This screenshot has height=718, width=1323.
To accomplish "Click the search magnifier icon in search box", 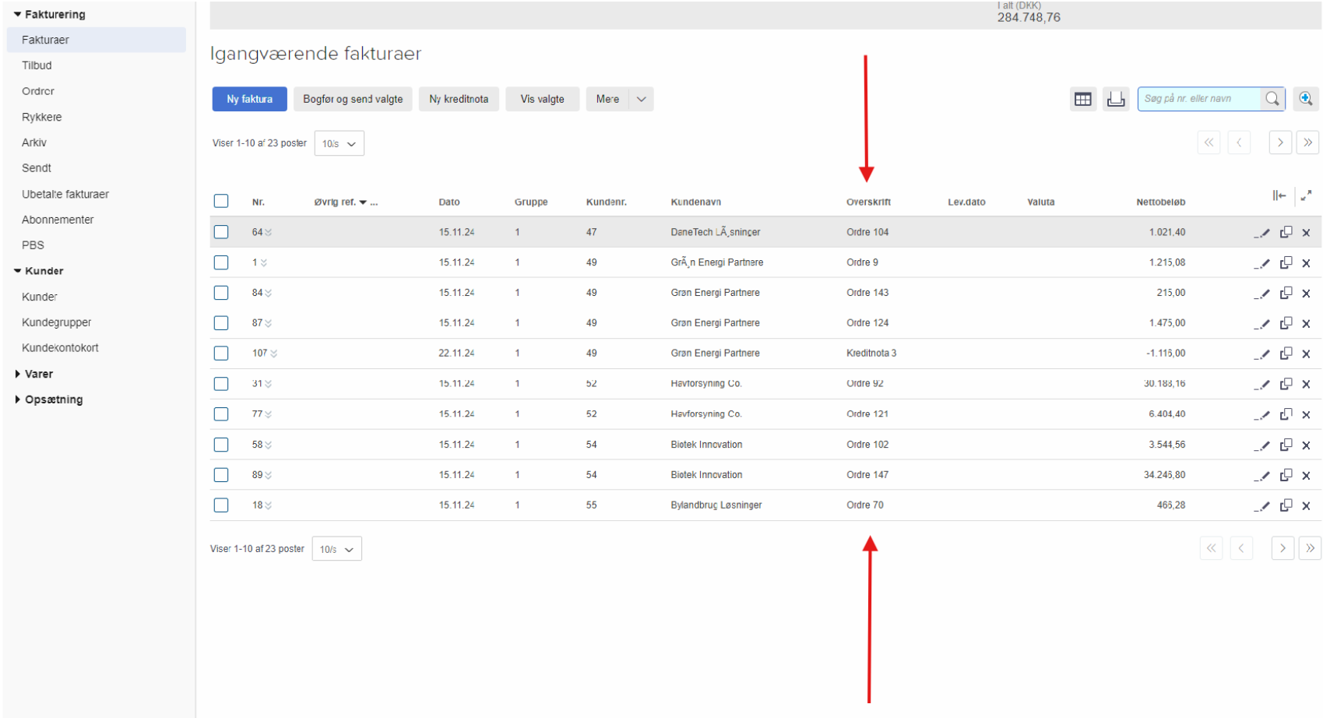I will pyautogui.click(x=1272, y=99).
